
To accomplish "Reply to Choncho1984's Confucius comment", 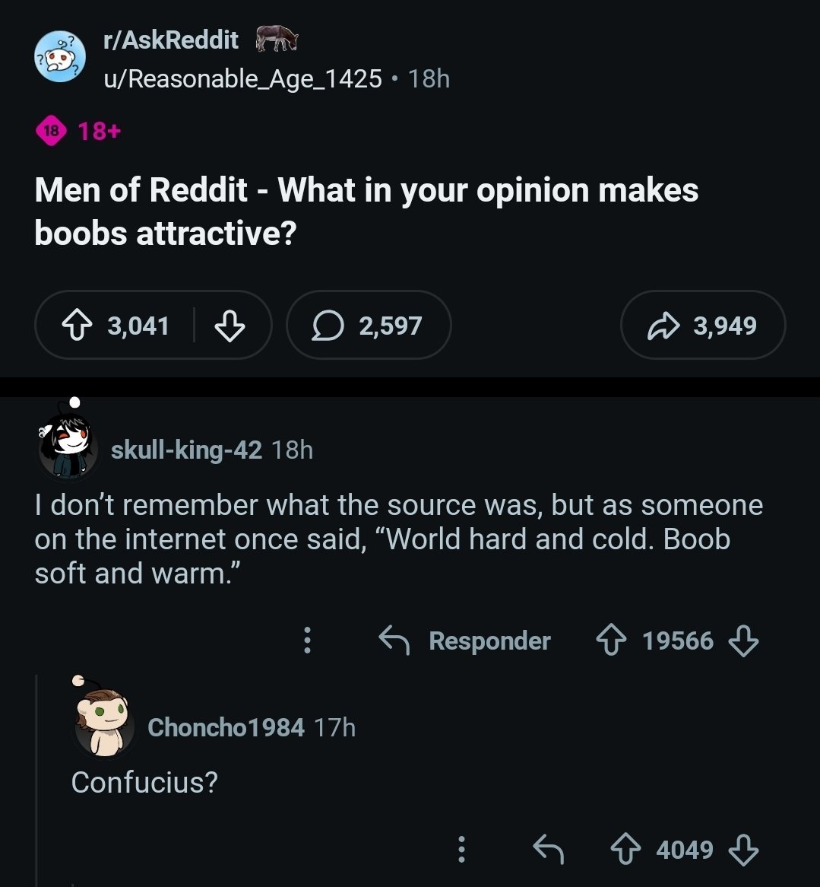I will pyautogui.click(x=547, y=849).
